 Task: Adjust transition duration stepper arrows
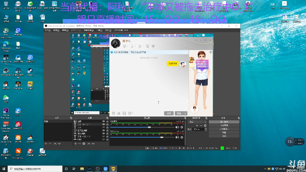205,129
